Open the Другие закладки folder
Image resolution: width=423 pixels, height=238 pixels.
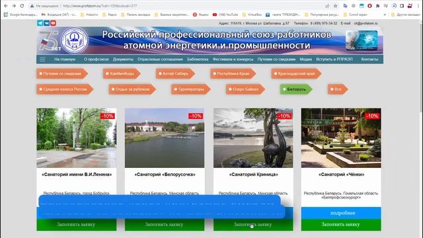tap(406, 15)
